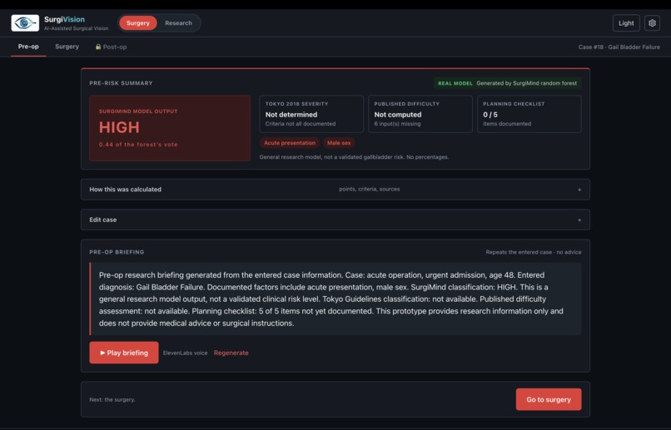Click 'Generated by SurgiMind random forest' text
The height and width of the screenshot is (430, 671).
click(x=527, y=83)
